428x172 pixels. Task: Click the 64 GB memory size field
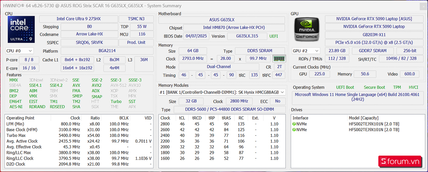click(193, 51)
